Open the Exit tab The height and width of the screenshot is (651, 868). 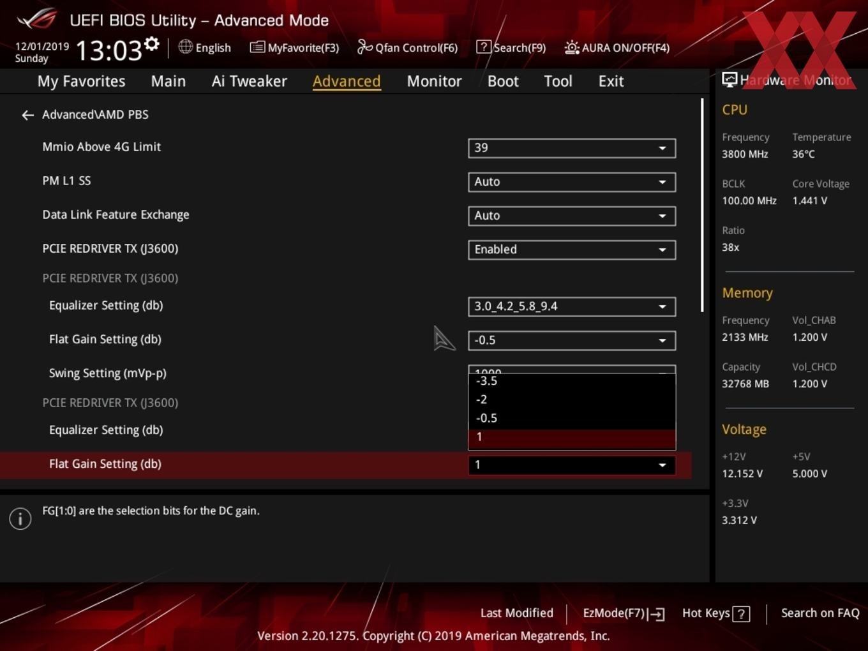611,81
